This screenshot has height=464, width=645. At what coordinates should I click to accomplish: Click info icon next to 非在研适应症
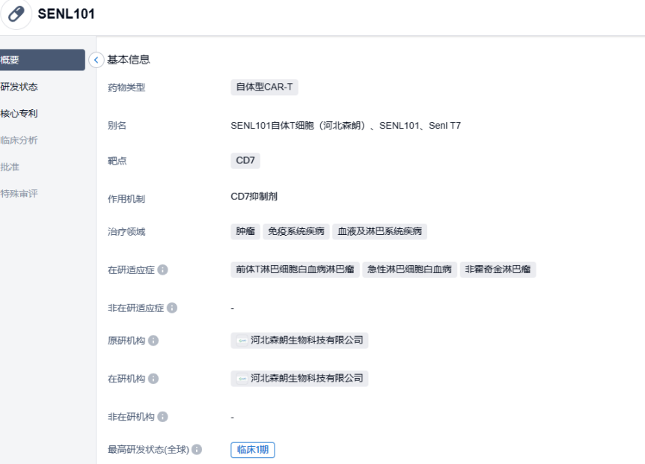[x=172, y=308]
